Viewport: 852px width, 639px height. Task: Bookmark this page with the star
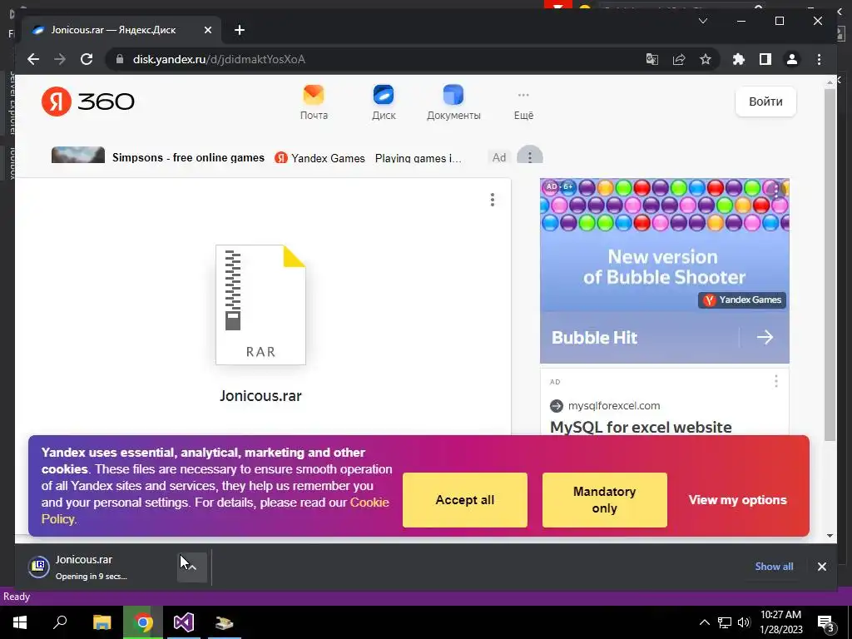point(706,59)
